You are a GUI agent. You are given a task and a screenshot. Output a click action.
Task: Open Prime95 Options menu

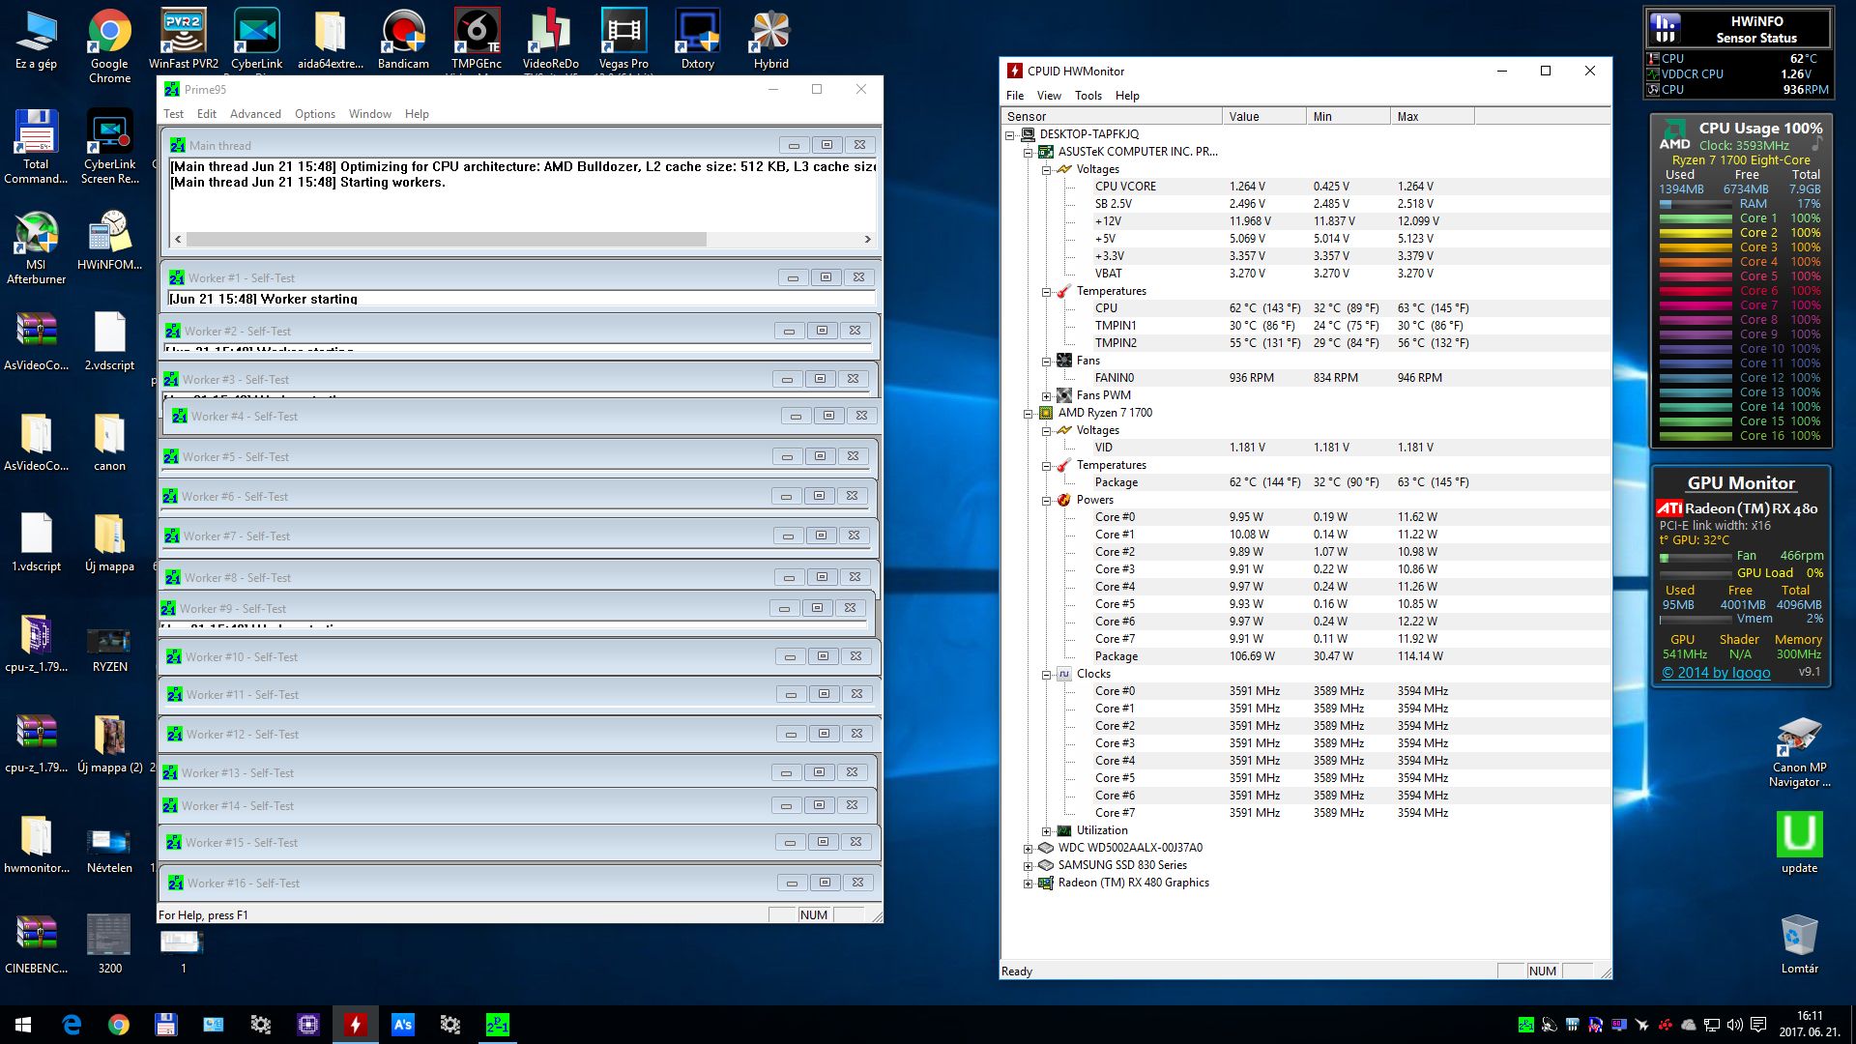click(314, 114)
